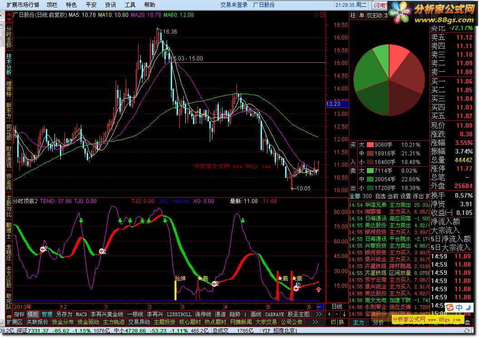The width and height of the screenshot is (479, 338).
Task: Open the 帮助 menu
Action: [x=149, y=5]
